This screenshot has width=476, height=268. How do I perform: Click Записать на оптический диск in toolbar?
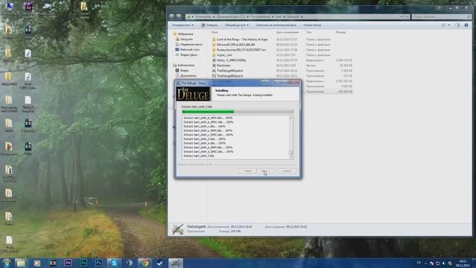276,25
